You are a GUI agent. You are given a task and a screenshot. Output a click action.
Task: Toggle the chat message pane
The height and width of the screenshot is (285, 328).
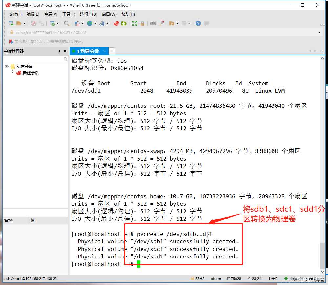click(x=206, y=23)
